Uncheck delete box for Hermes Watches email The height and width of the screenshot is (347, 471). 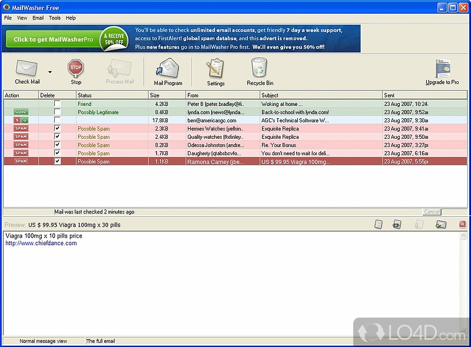tap(57, 128)
